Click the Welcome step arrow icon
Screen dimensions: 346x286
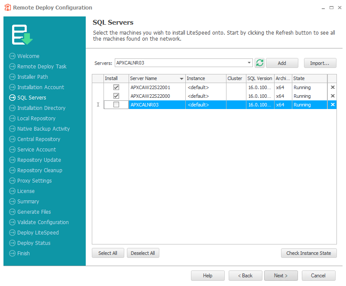tap(13, 56)
